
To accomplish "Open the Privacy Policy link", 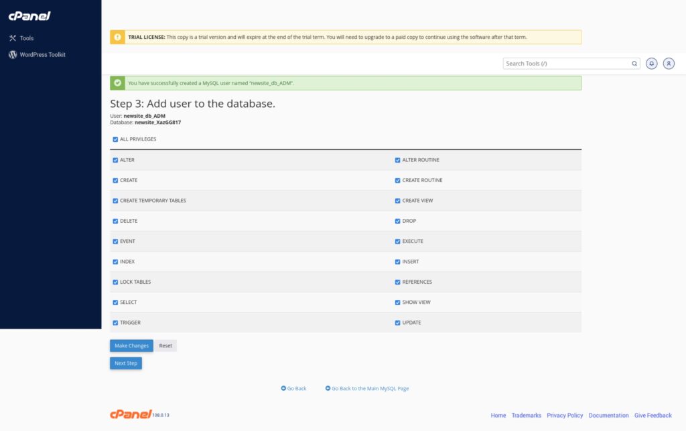I will click(x=565, y=415).
